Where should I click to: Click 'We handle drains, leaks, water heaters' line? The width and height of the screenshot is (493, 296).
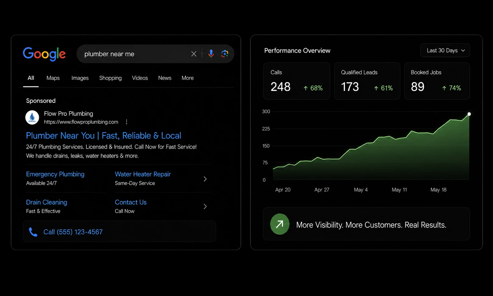pyautogui.click(x=82, y=156)
